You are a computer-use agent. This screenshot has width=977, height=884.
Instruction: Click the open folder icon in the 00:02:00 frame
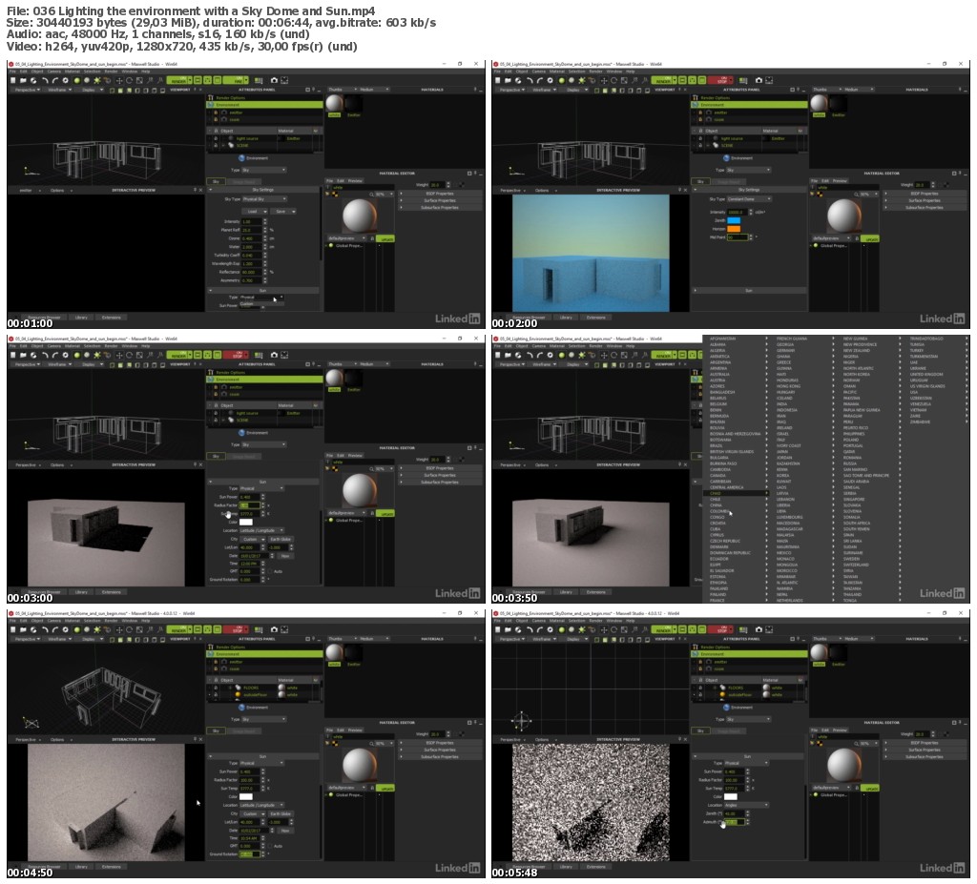(508, 80)
